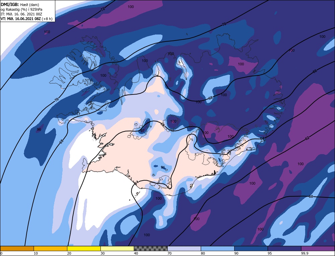Click the orange 10–20 legend swatch
The width and height of the screenshot is (335, 256).
pos(51,248)
